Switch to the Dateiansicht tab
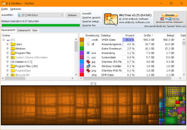The height and width of the screenshot is (130, 187). point(24,30)
